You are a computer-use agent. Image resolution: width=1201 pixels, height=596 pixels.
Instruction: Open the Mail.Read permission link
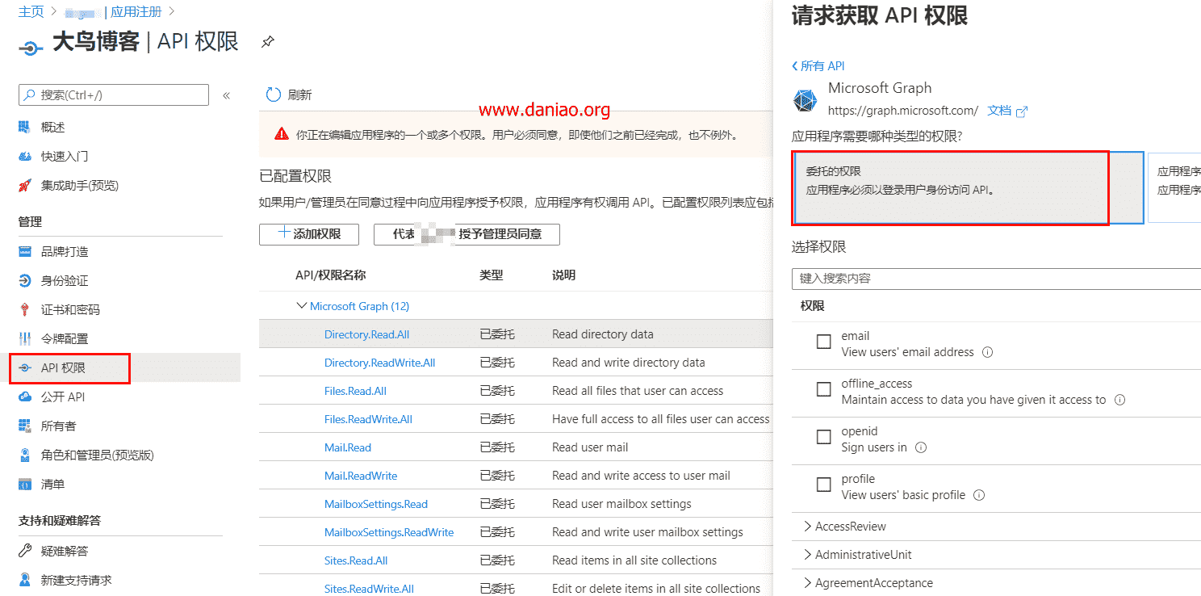click(x=348, y=447)
